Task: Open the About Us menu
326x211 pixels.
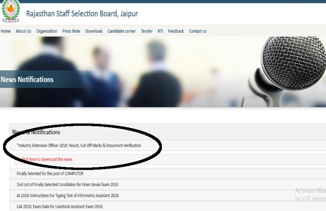Action: (23, 31)
